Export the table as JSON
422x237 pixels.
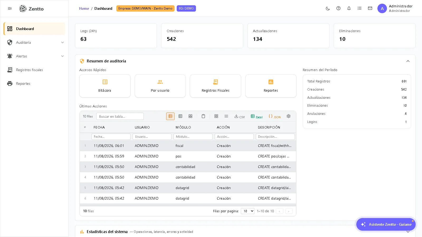[275, 116]
